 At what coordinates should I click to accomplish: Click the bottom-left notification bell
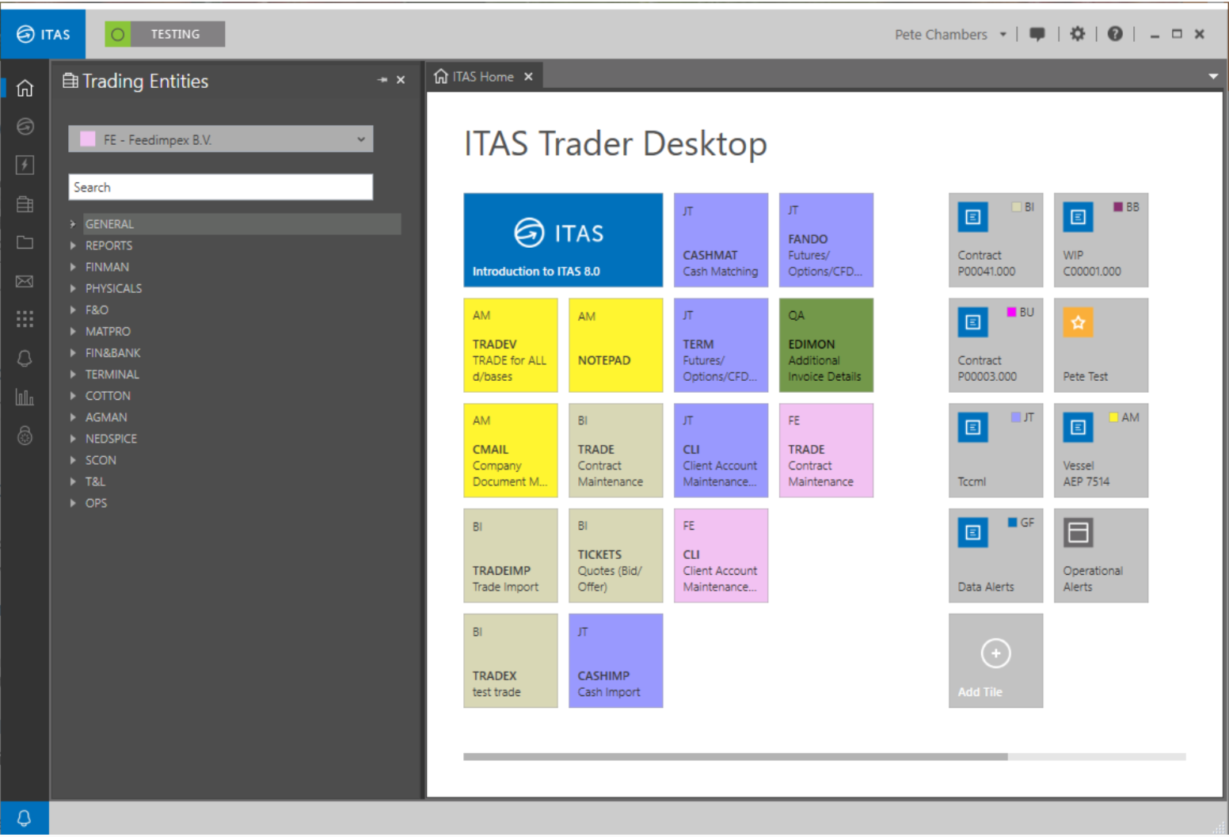pyautogui.click(x=24, y=818)
